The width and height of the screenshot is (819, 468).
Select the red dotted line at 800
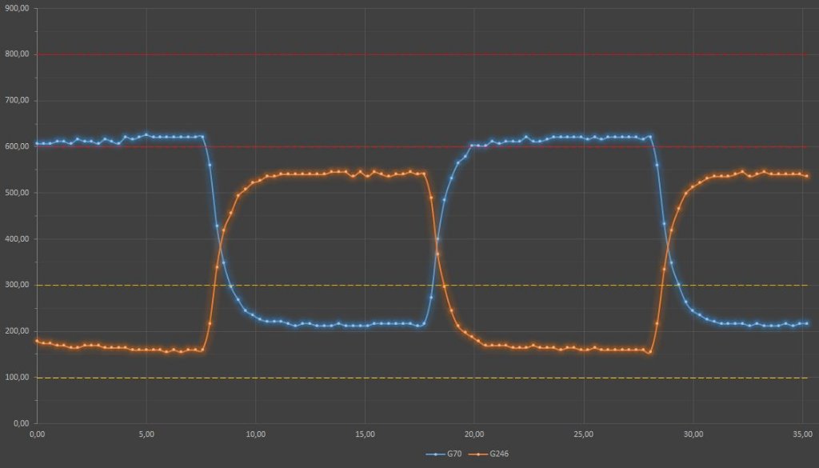click(x=400, y=54)
